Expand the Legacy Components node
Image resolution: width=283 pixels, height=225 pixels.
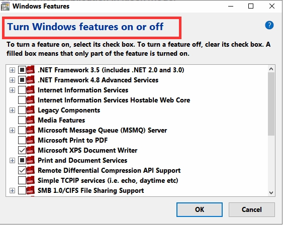12,110
